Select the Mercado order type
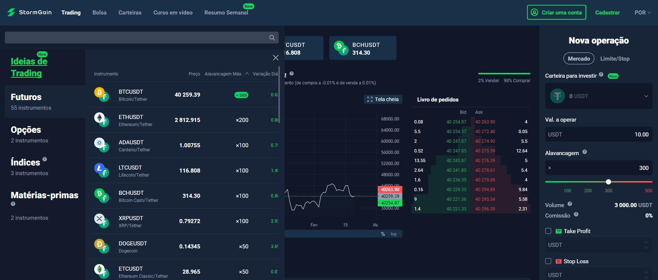This screenshot has height=280, width=658. (579, 59)
